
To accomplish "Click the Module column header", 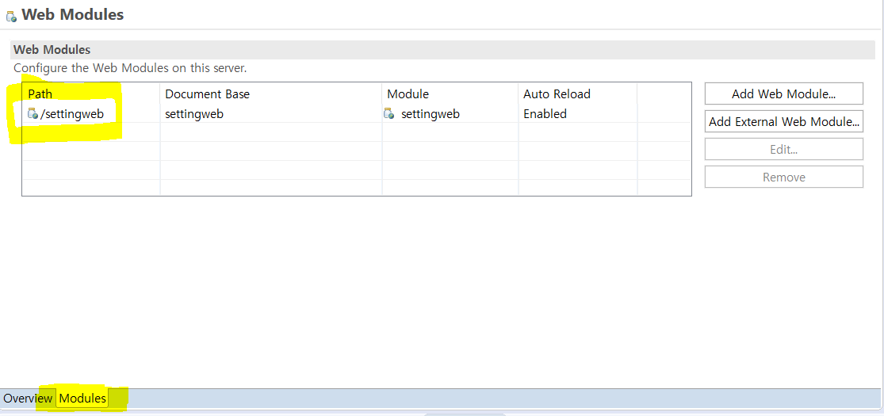I will (x=450, y=94).
